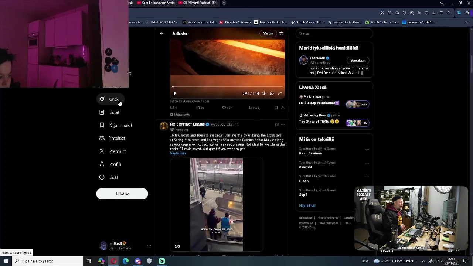This screenshot has height=266, width=473.
Task: Click Grok explain icon on NO CONTEXT MEMES post
Action: (x=277, y=125)
